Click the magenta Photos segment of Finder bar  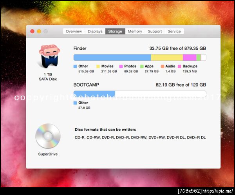(x=190, y=58)
